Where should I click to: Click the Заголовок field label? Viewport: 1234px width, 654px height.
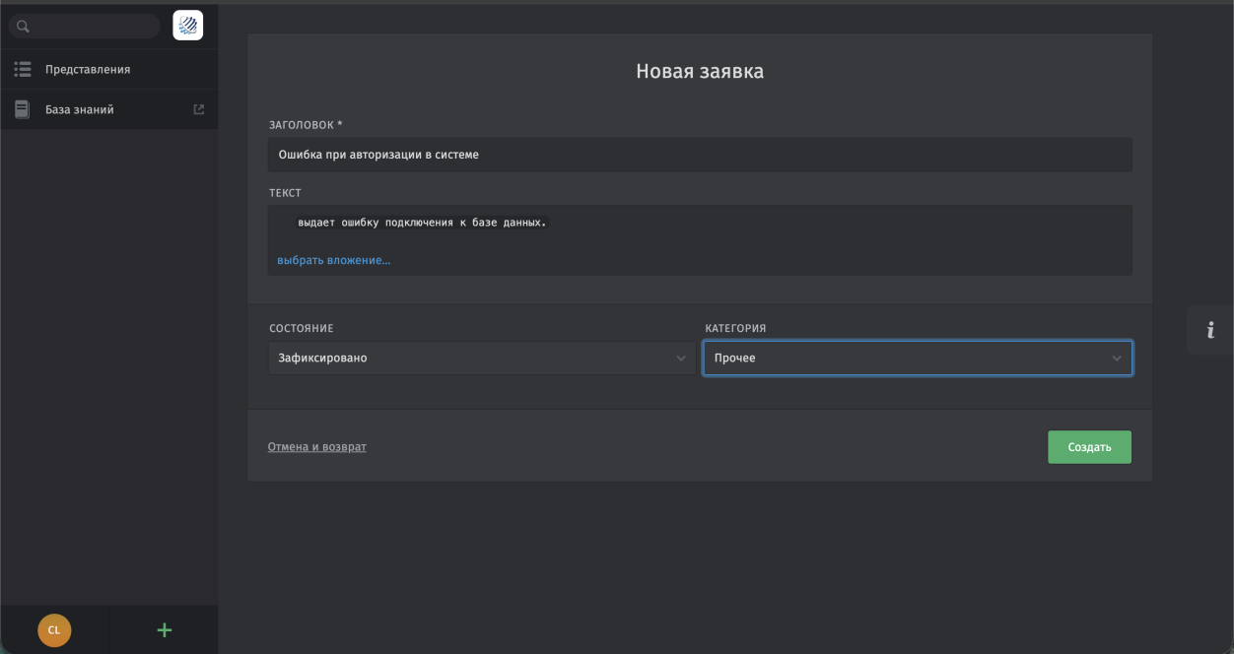click(x=306, y=125)
